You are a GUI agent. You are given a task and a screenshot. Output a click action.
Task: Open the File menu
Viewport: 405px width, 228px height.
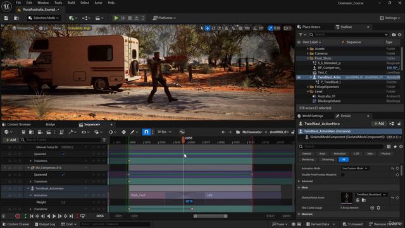click(18, 3)
